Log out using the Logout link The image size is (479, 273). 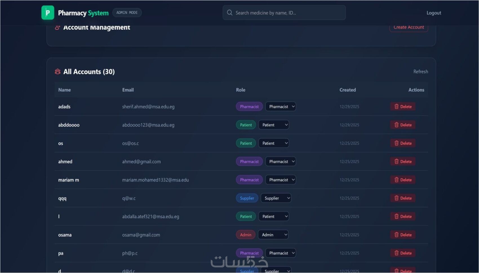(434, 13)
